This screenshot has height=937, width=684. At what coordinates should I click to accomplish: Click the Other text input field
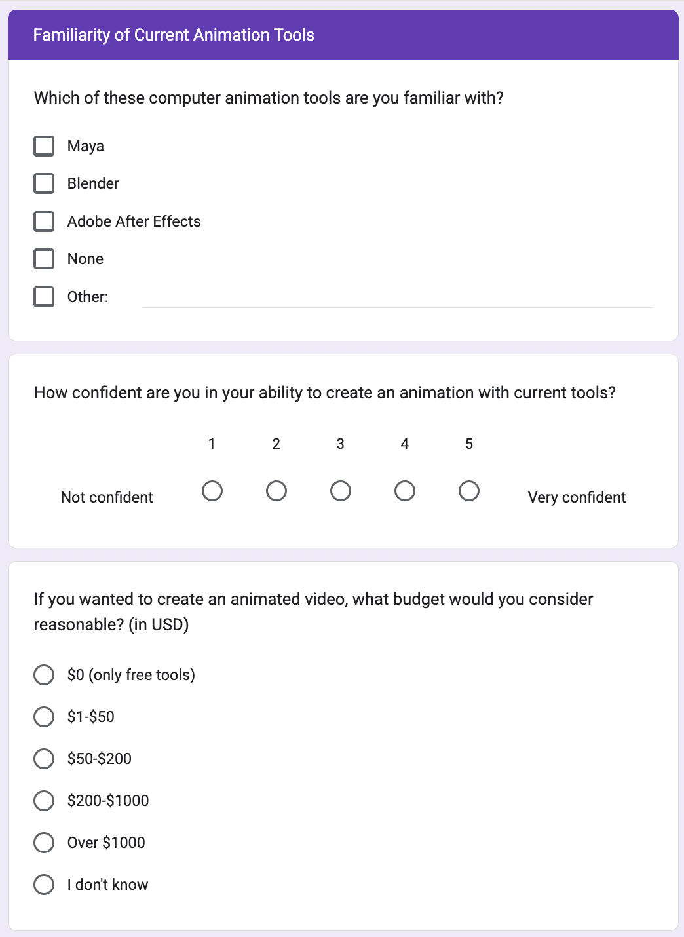point(397,297)
